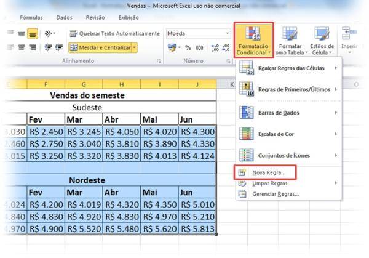This screenshot has width=369, height=258.
Task: Select column I header
Action: tap(159, 84)
